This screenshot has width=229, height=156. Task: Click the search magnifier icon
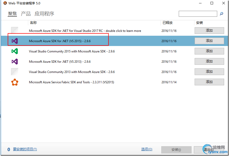pyautogui.click(x=221, y=14)
